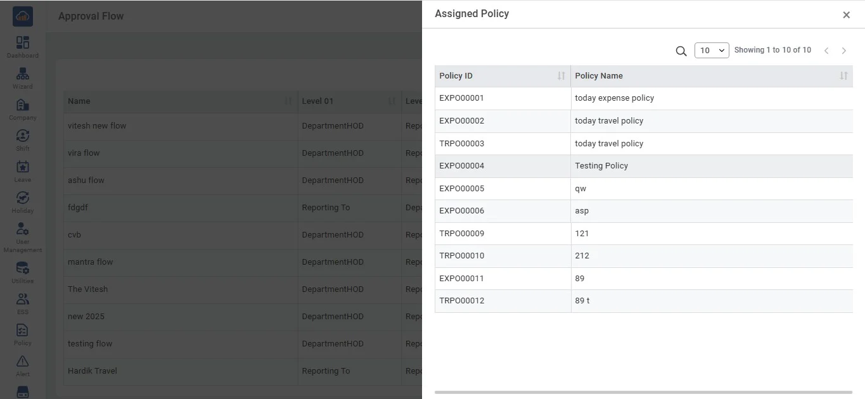Open the Wizard sidebar icon
Image resolution: width=865 pixels, height=399 pixels.
[23, 74]
